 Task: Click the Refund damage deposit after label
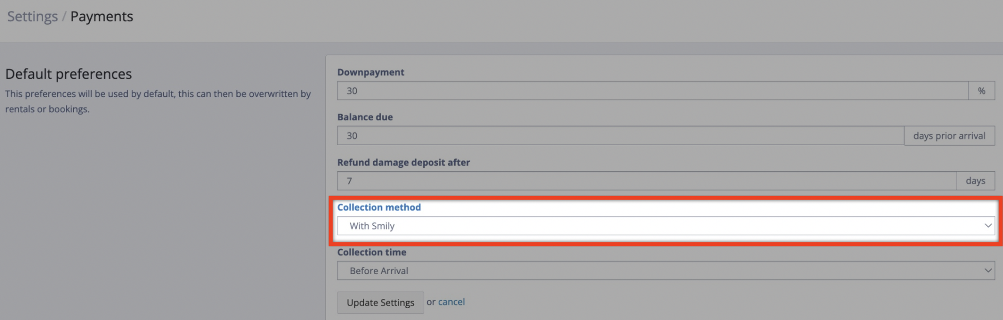(404, 163)
